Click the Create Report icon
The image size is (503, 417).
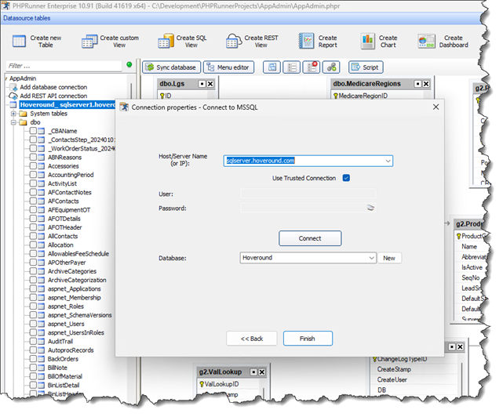[x=307, y=42]
